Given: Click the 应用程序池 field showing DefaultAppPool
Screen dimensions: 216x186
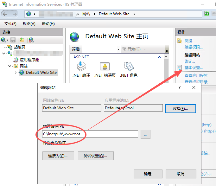Looking at the screenshot, I should (x=133, y=108).
